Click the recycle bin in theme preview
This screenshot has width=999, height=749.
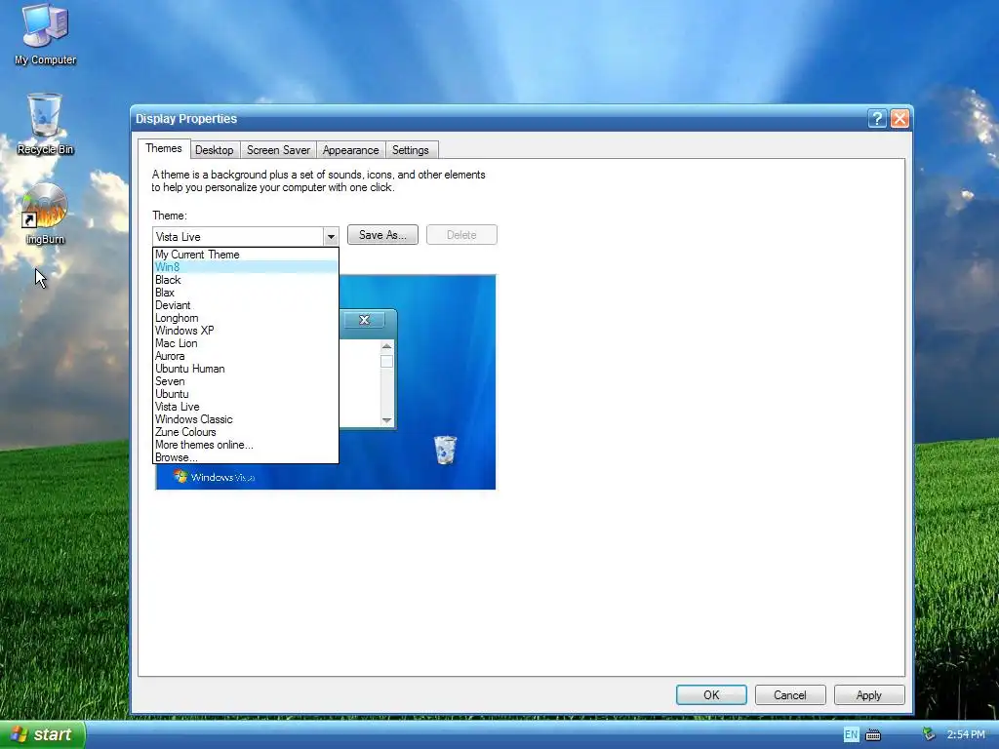tap(445, 450)
